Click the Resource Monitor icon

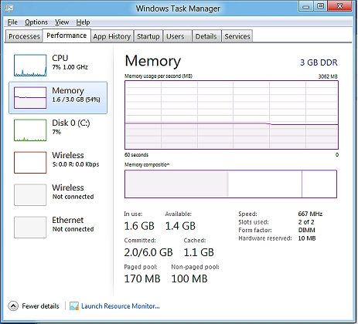coord(74,306)
